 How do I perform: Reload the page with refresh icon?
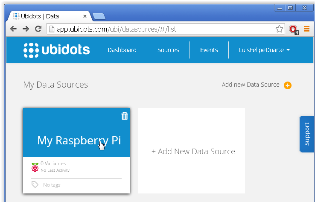[38, 29]
